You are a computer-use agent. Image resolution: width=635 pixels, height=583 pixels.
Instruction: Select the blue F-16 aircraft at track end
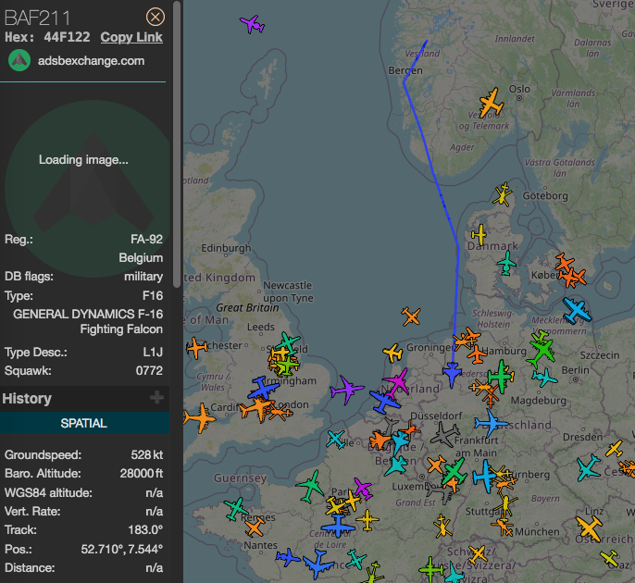(x=452, y=374)
